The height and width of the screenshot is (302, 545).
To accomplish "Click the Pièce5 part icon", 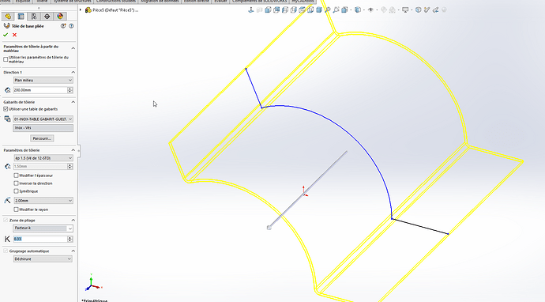I will point(88,10).
